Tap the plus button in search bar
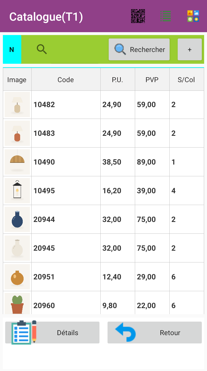Viewport: 207px width, 371px height. tap(190, 49)
